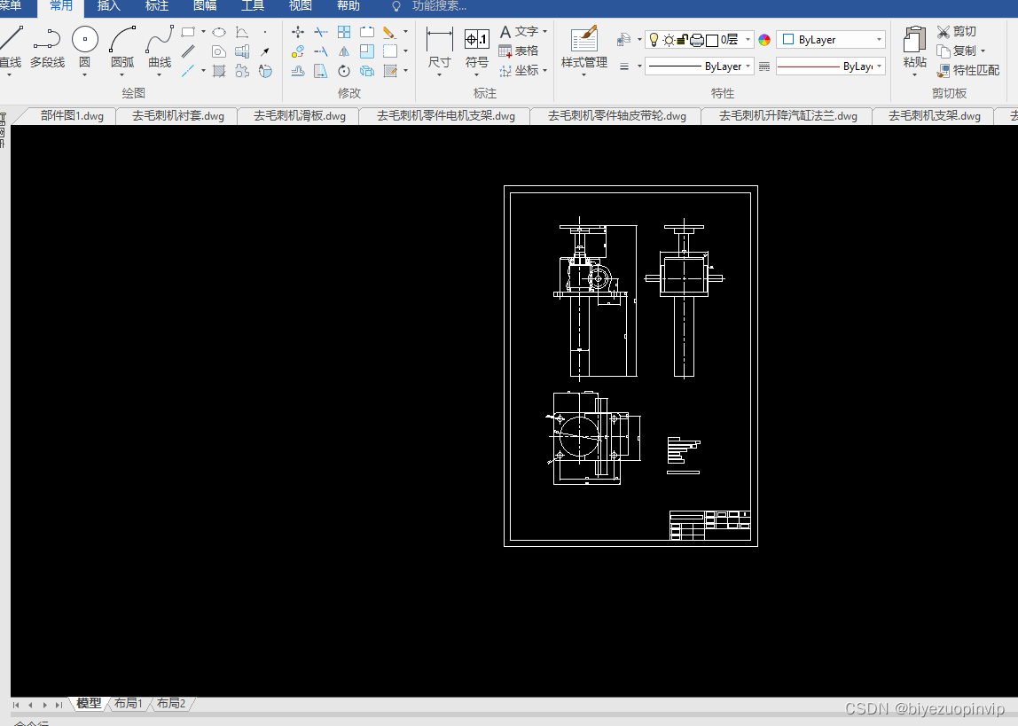Expand the 圆弧 arc options arrow
This screenshot has height=726, width=1018.
122,74
